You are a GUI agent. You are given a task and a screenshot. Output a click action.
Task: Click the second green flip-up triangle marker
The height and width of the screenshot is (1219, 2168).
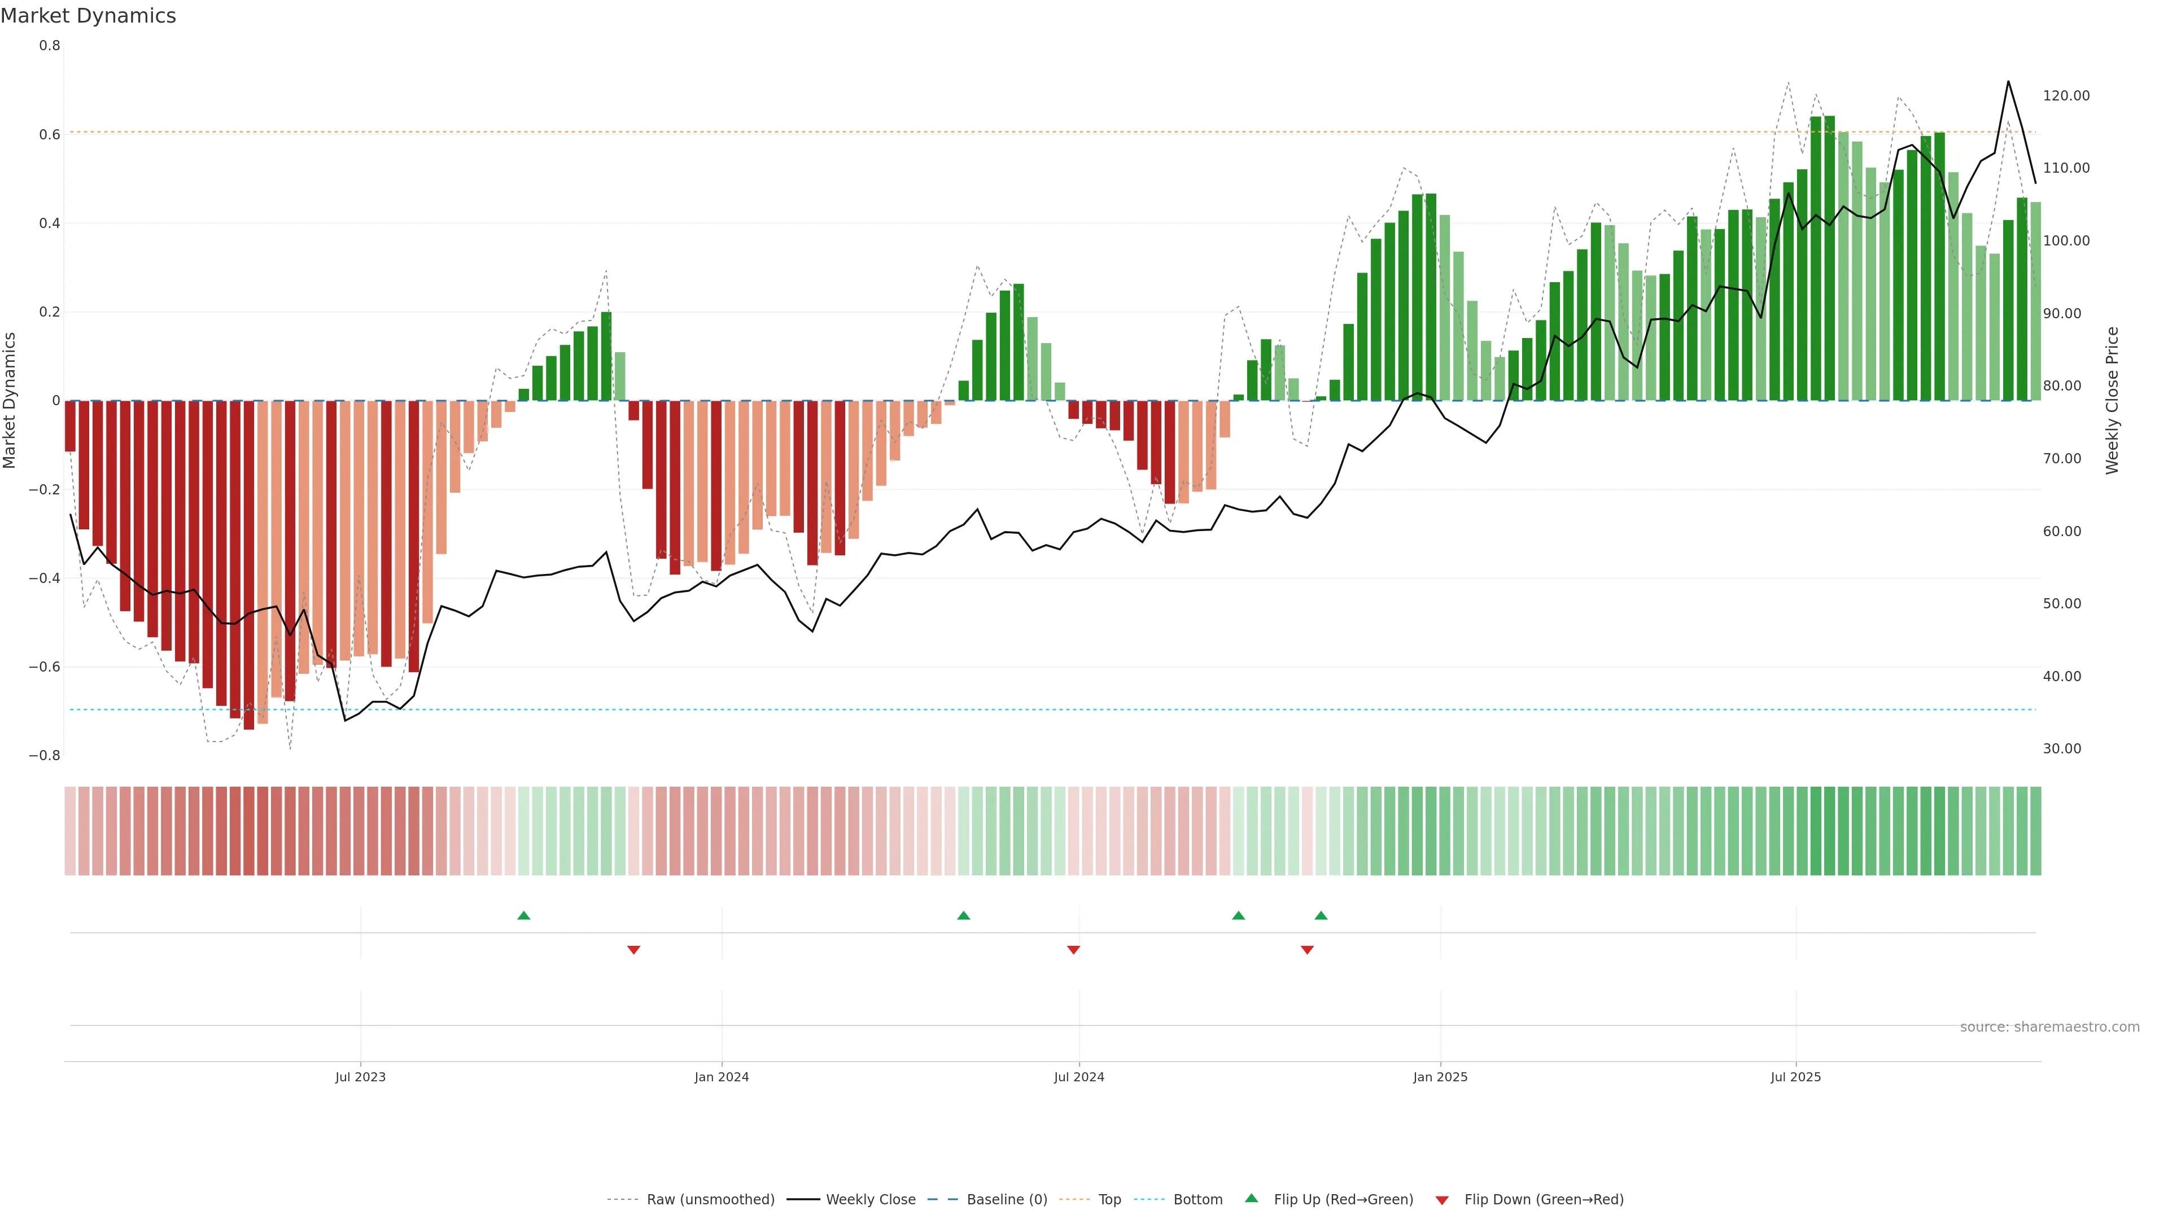964,915
